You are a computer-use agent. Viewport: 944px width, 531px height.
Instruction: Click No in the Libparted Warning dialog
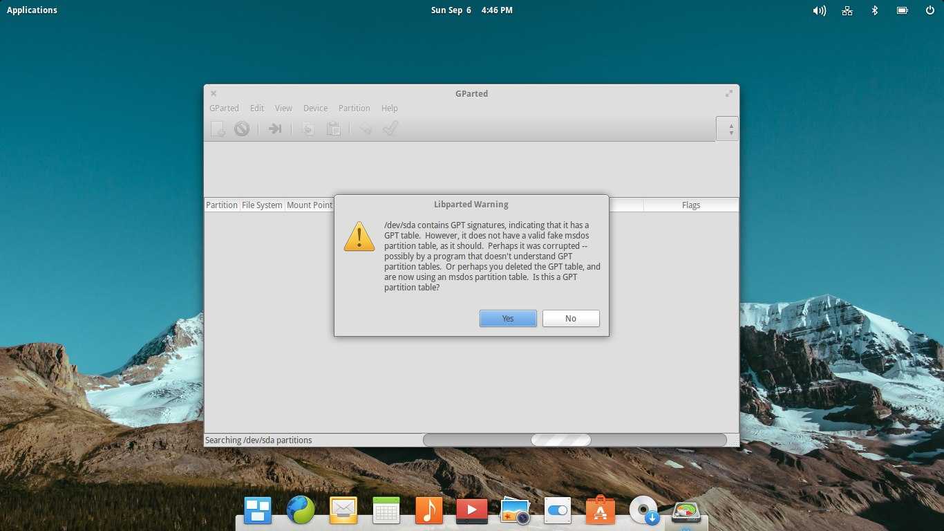(571, 318)
